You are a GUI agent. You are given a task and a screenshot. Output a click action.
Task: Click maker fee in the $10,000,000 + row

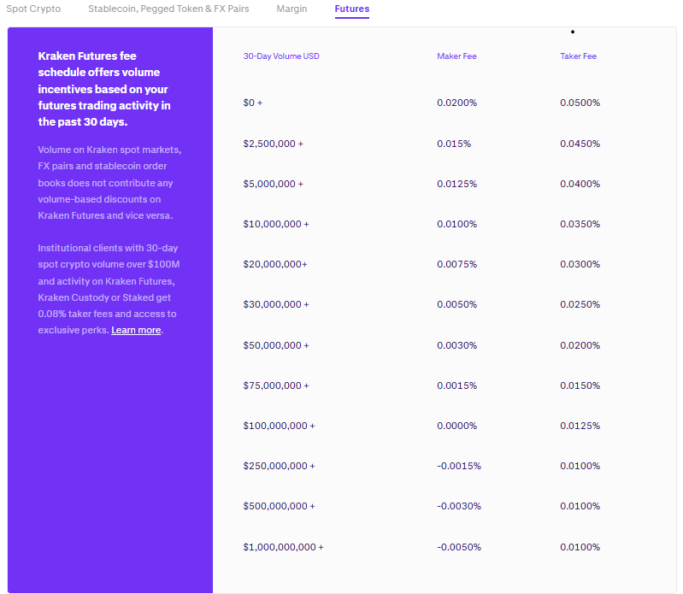[x=457, y=224]
